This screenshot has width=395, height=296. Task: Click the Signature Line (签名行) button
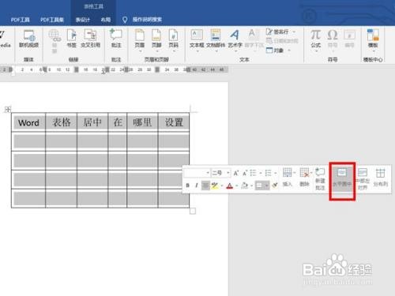coord(277,32)
